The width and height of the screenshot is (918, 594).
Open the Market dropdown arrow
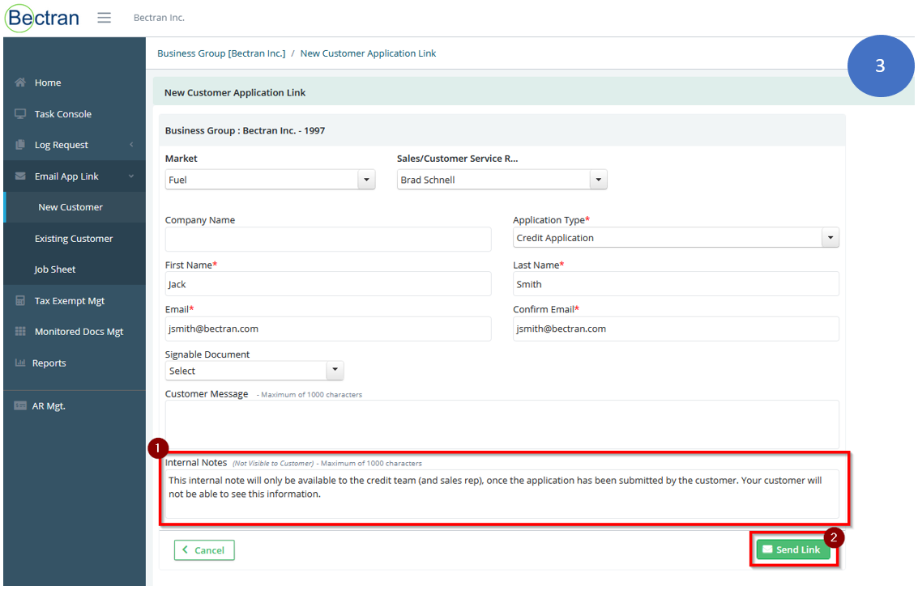[x=366, y=180]
